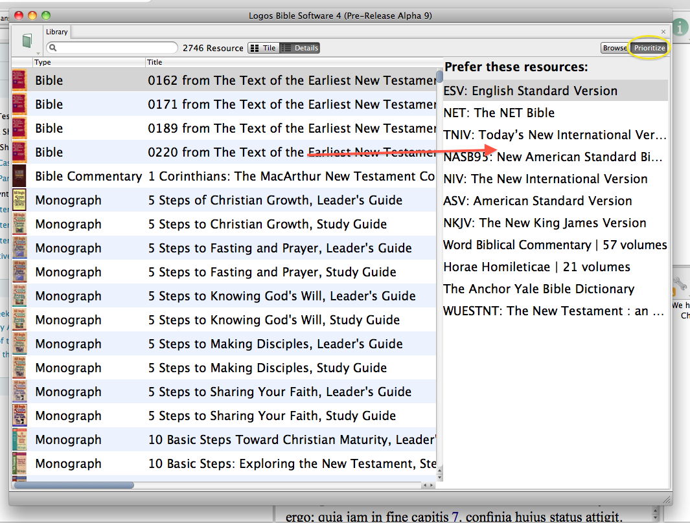Click cover thumbnail of 5 Steps to Knowing God's Will, Study Guide
The height and width of the screenshot is (523, 690).
19,320
